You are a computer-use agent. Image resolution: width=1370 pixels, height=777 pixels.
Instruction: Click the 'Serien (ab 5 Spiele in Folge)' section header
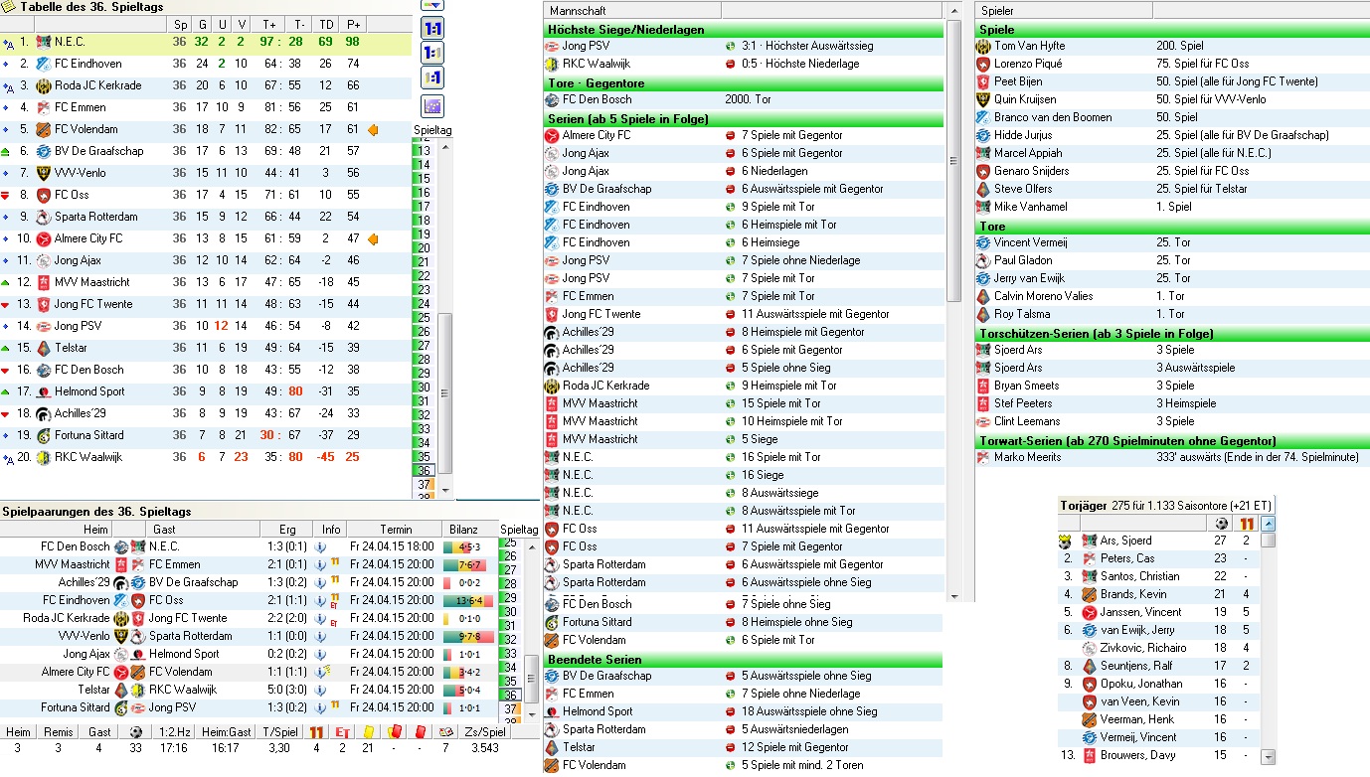744,119
